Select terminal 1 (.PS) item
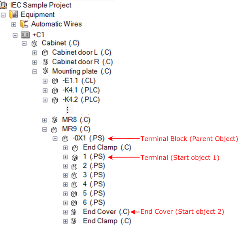Screen dimensions: 240x226 [x=94, y=157]
